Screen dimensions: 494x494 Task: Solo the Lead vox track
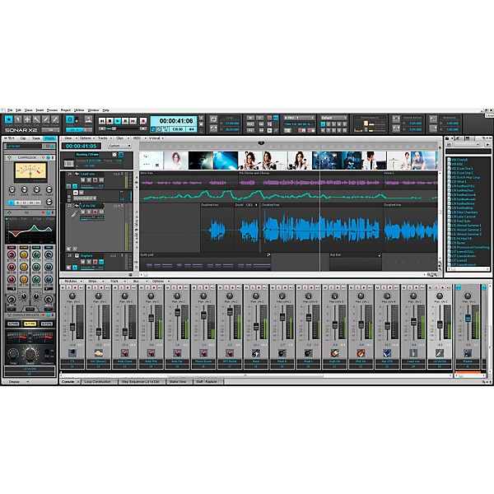[x=89, y=179]
